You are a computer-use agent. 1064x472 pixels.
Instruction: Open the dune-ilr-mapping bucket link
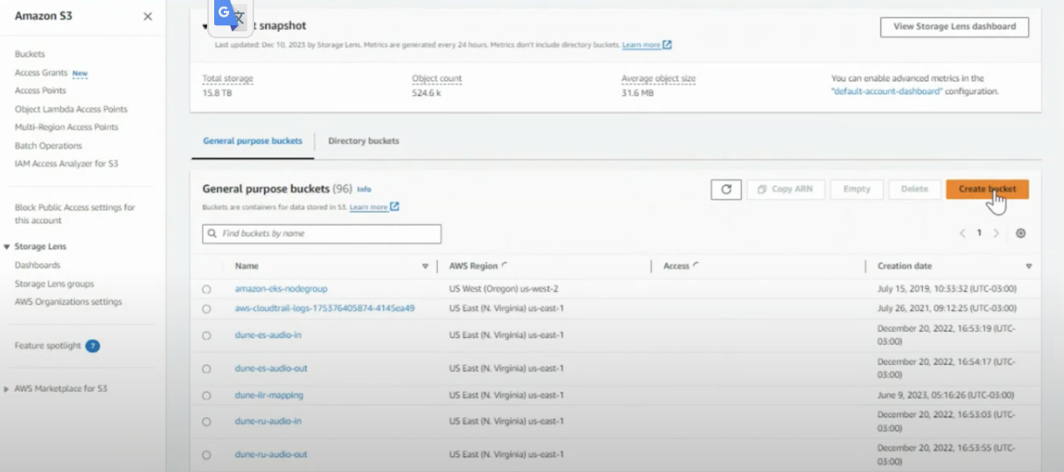[269, 395]
